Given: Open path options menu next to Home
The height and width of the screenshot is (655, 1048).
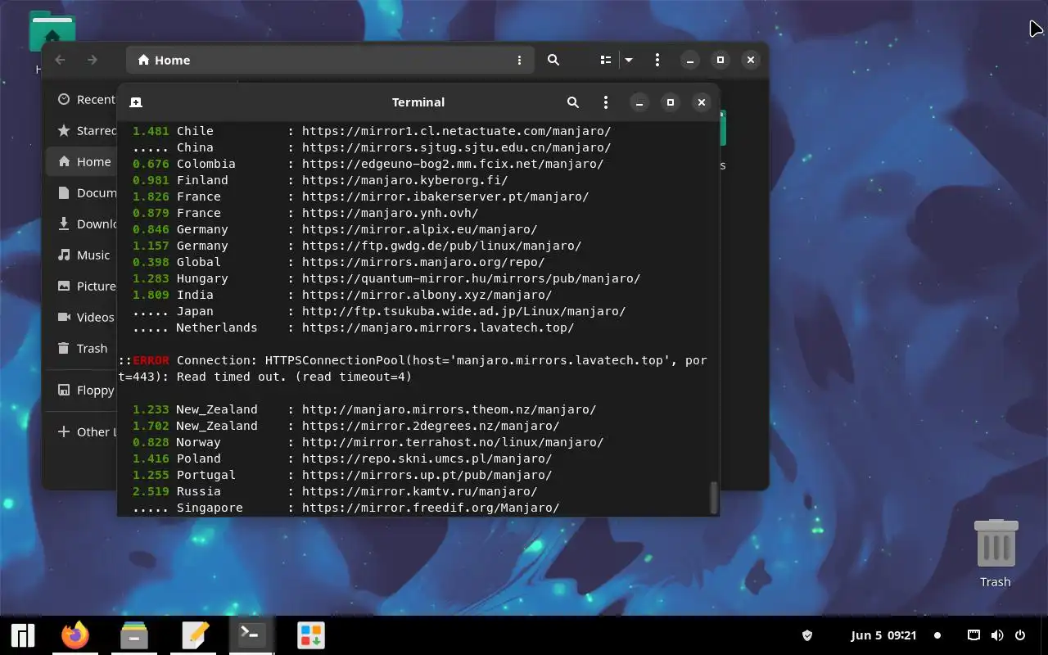Looking at the screenshot, I should 519,60.
